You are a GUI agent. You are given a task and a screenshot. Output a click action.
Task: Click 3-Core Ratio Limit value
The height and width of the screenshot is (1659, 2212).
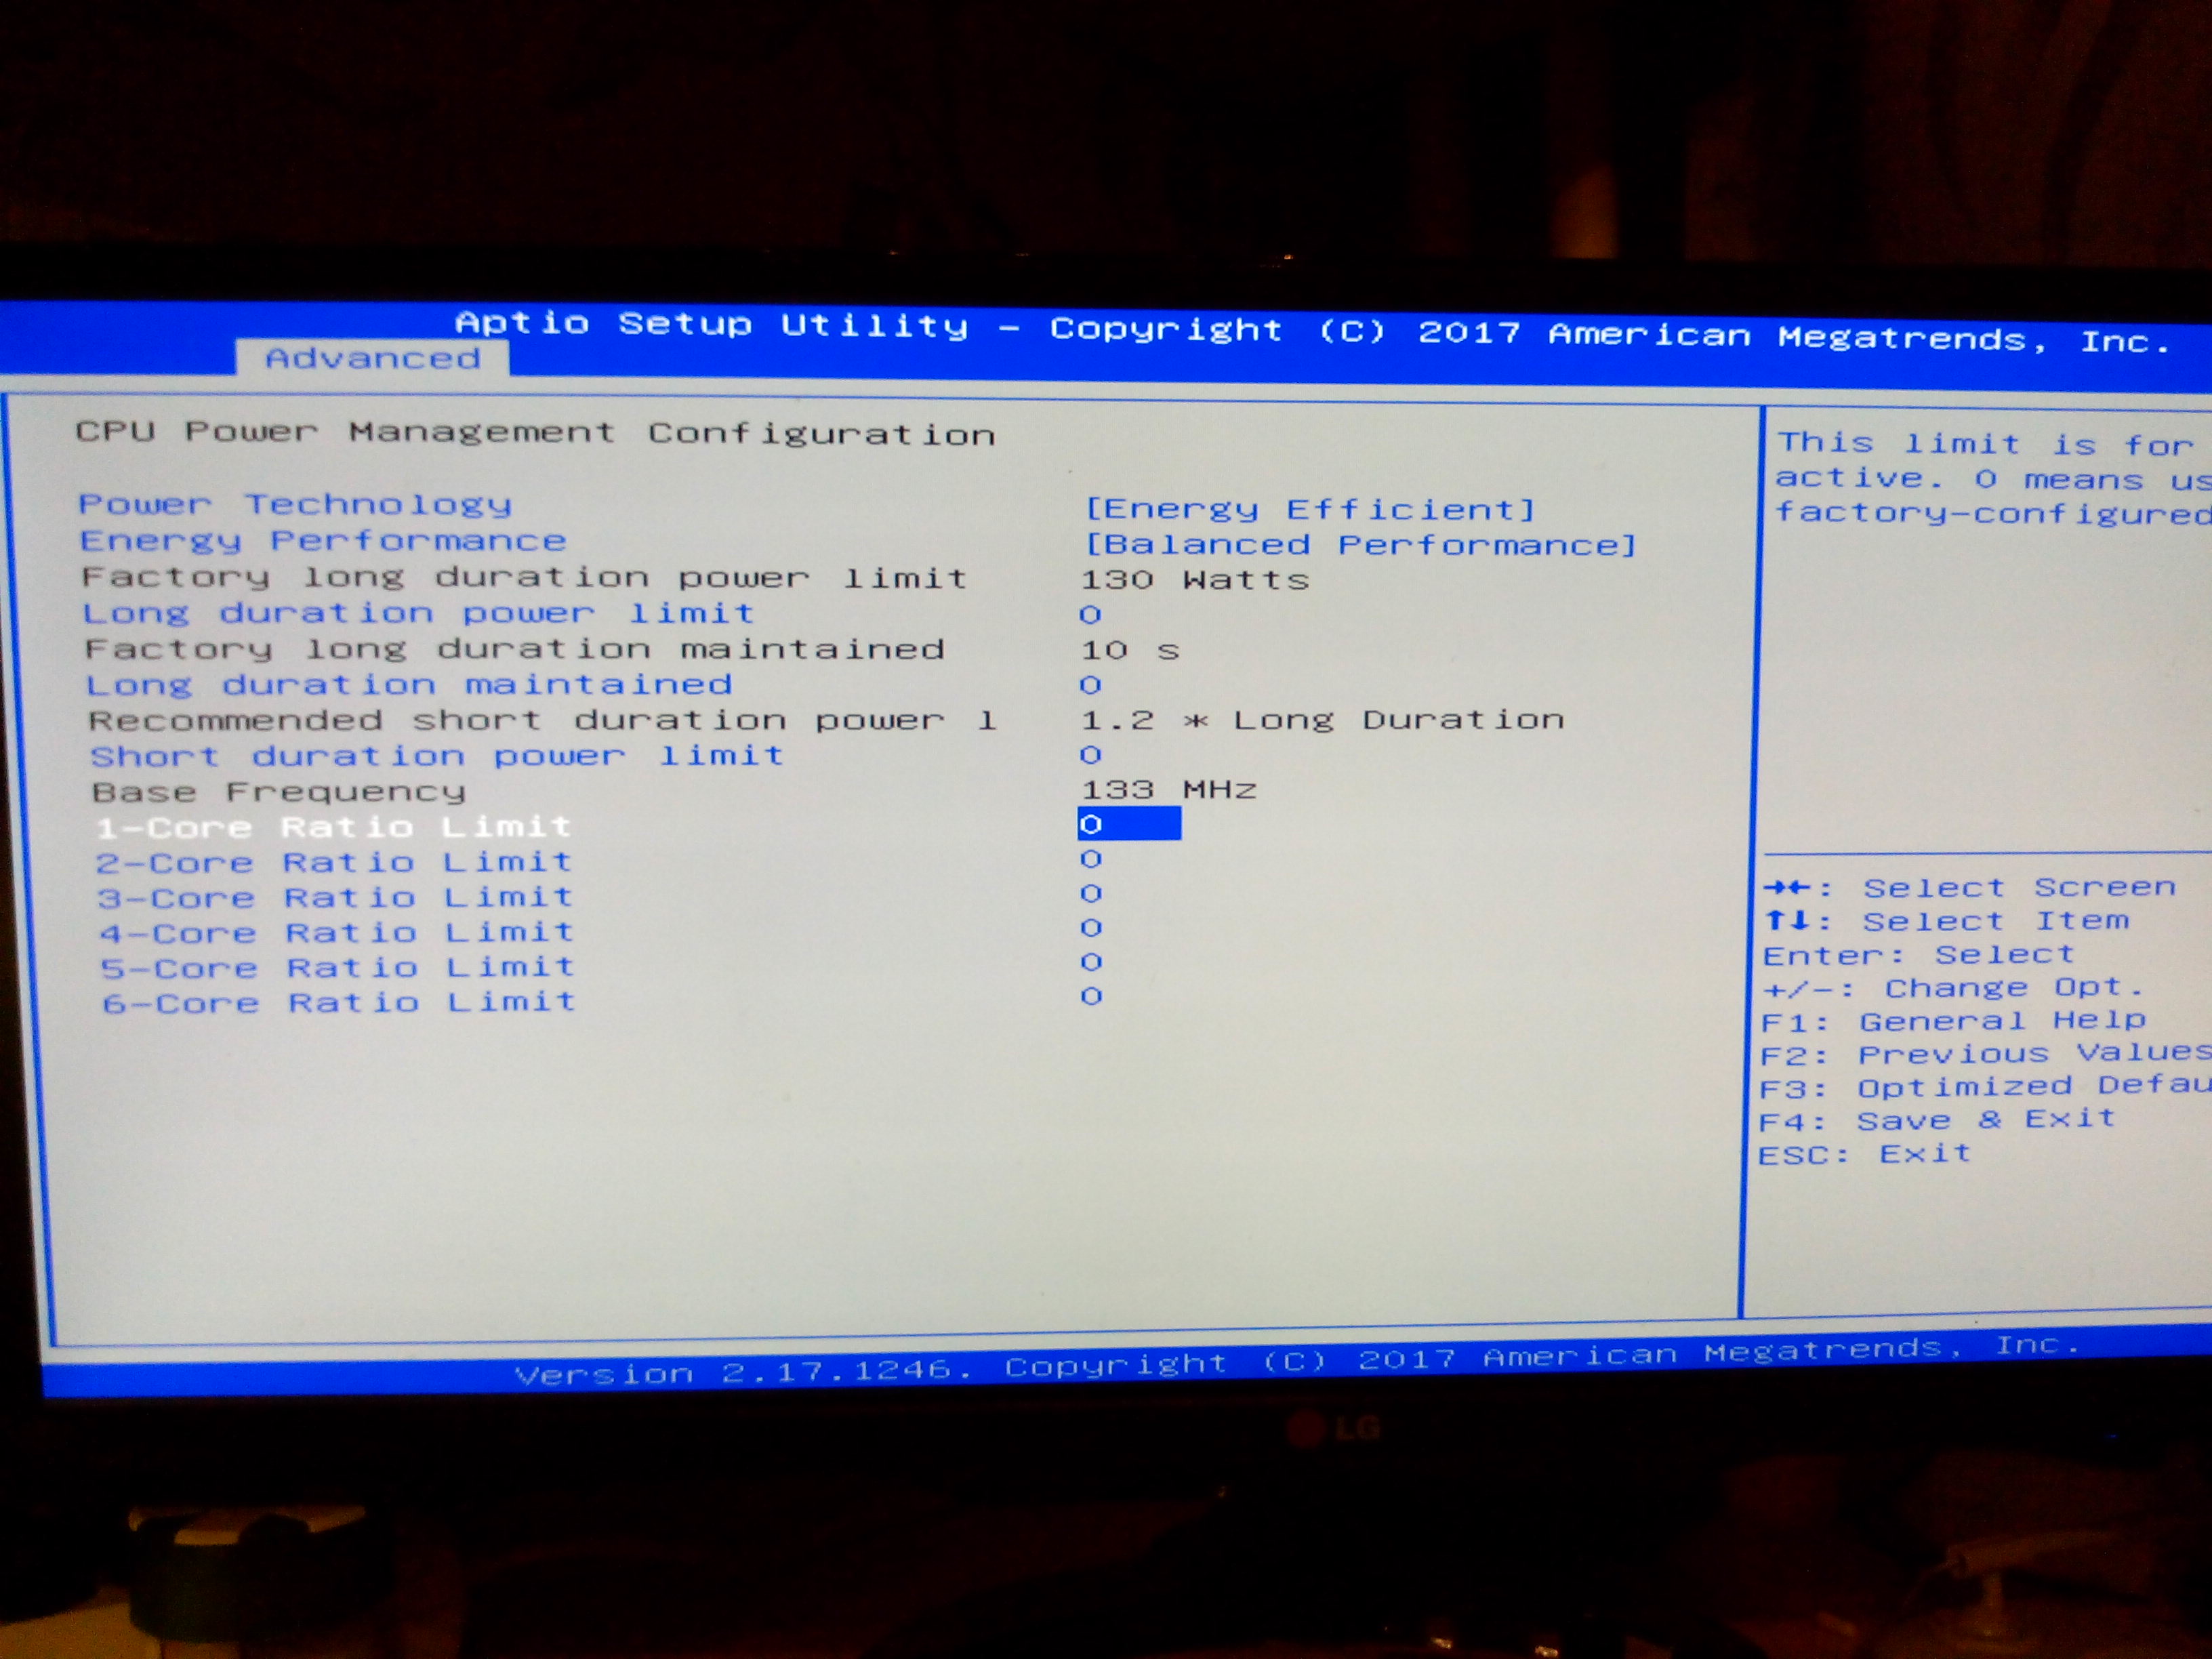(x=1091, y=893)
